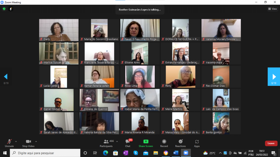Viewport: 280px width, 157px height.
Task: Go to next gallery page
Action: [274, 77]
